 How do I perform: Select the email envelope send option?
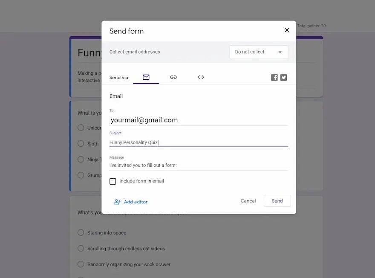click(146, 77)
